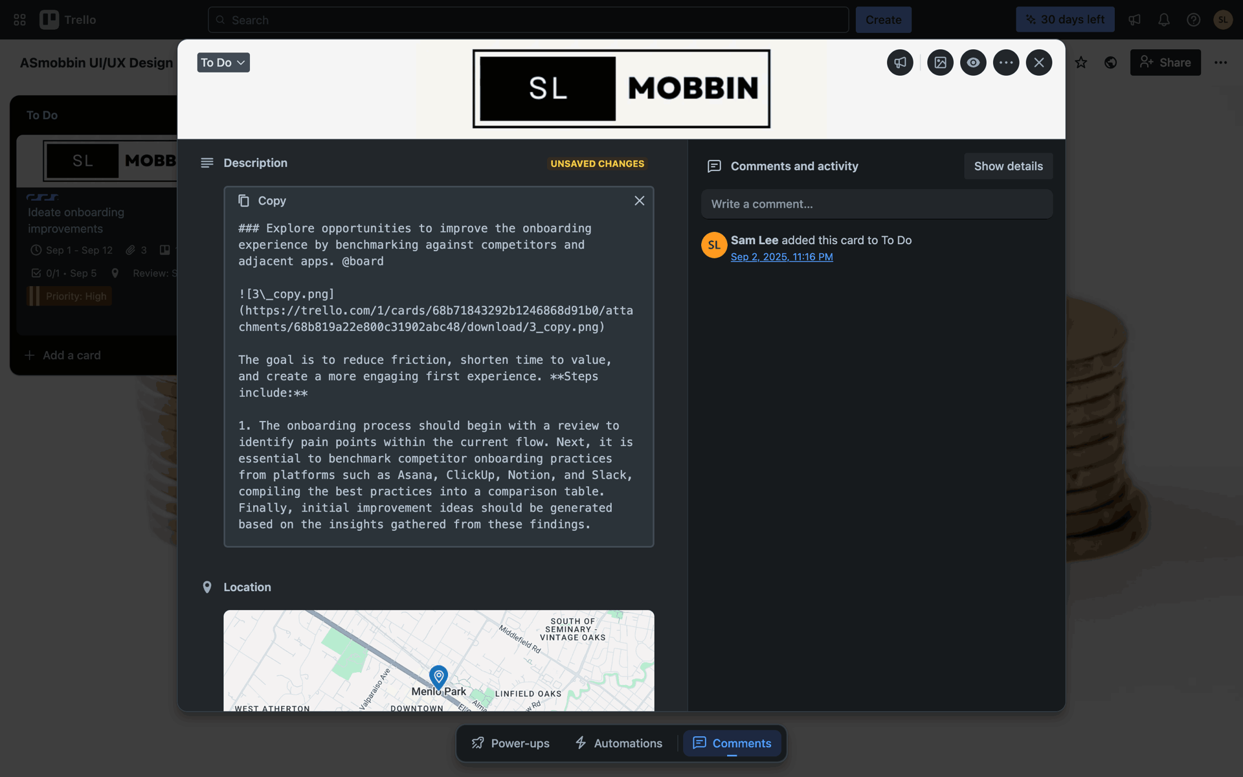Viewport: 1243px width, 777px height.
Task: Click the Priority: High label on card
Action: [69, 297]
